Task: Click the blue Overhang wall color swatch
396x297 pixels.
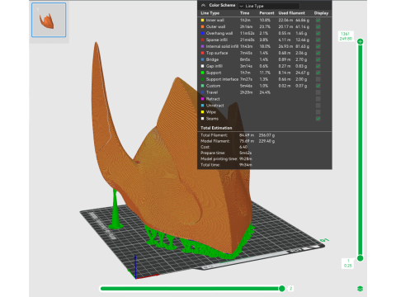Action: (203, 33)
